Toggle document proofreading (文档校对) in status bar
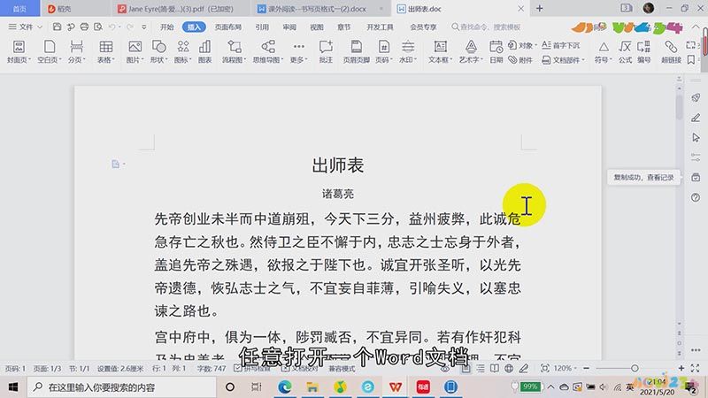 [299, 369]
